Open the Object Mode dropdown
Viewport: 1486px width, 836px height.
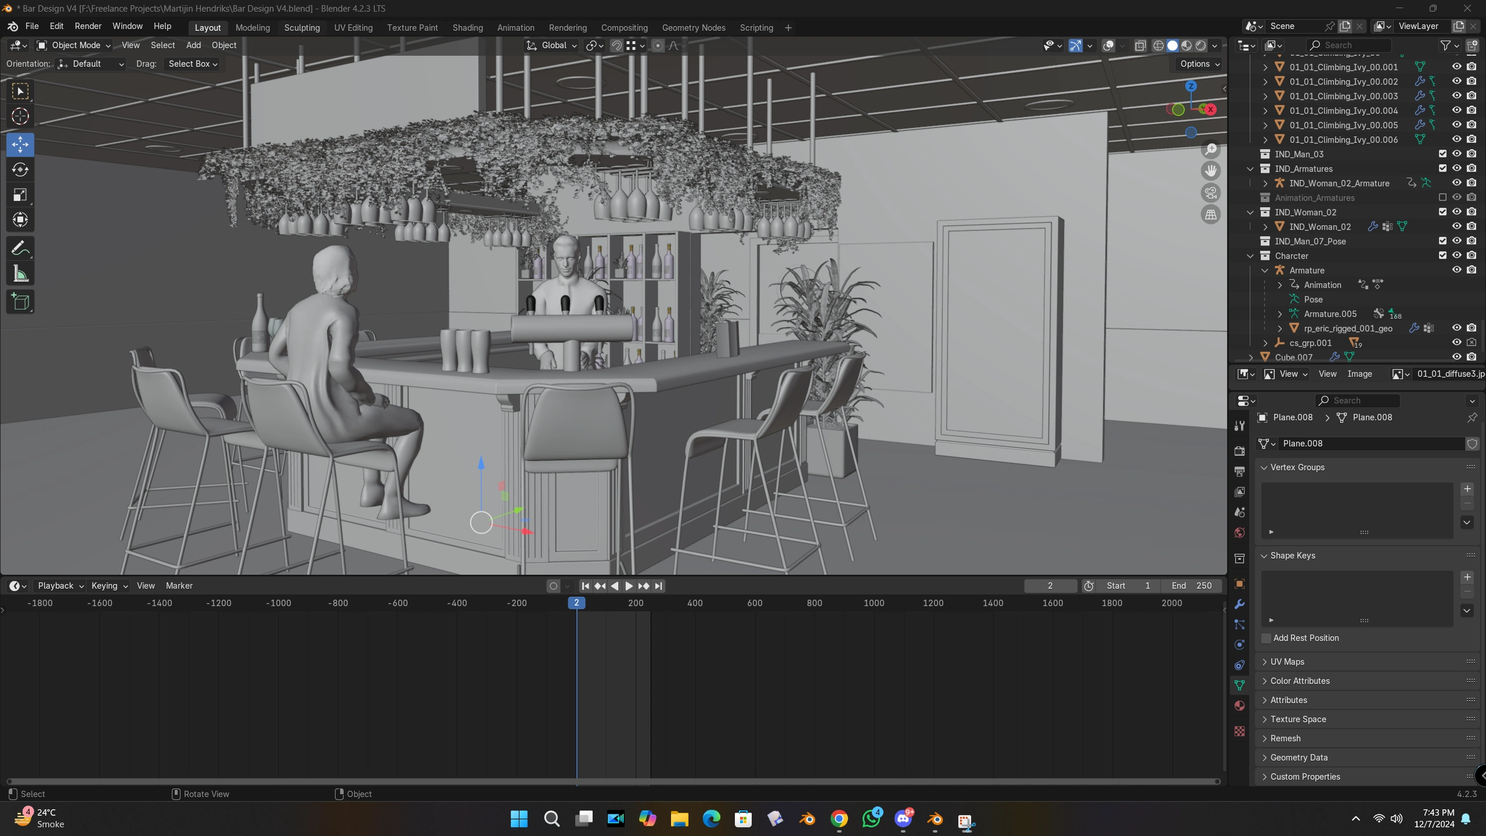74,45
